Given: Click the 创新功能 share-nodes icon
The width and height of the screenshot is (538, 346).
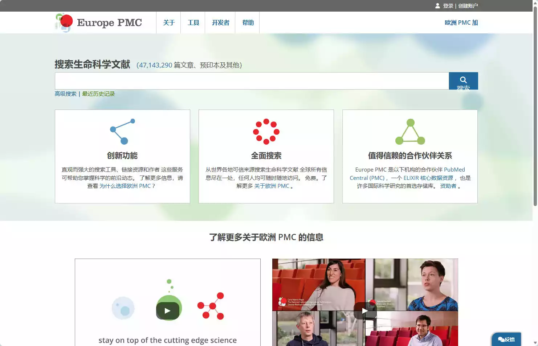Looking at the screenshot, I should click(123, 131).
